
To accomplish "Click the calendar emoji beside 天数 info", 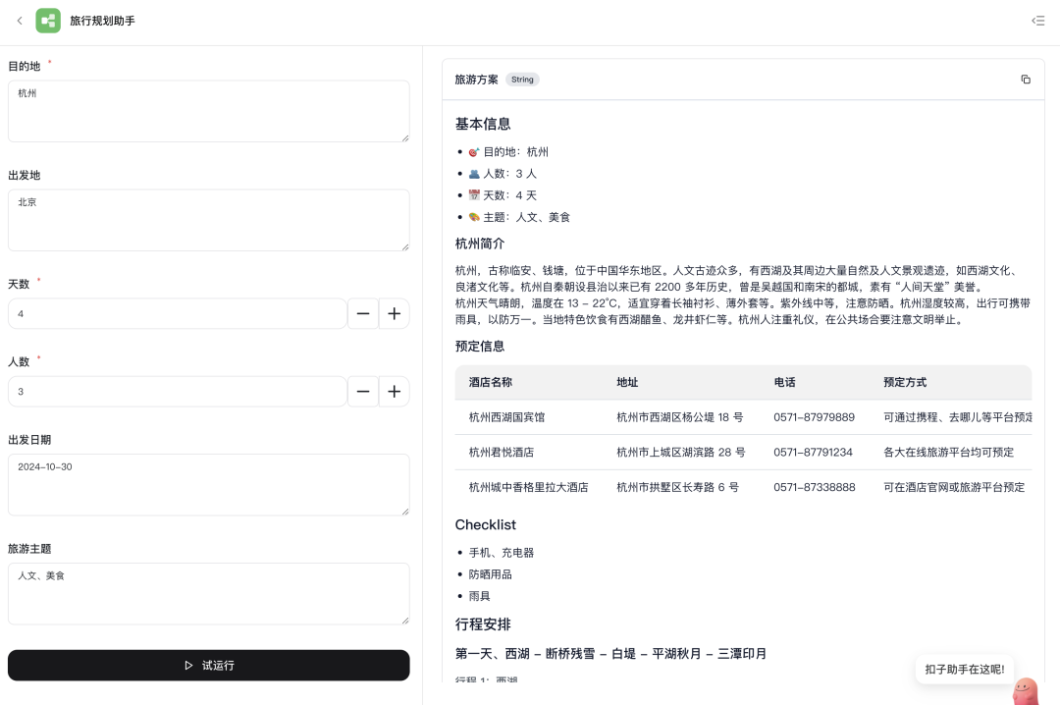I will coord(472,195).
